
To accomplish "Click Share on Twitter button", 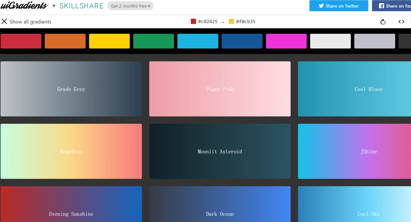I will (x=339, y=6).
